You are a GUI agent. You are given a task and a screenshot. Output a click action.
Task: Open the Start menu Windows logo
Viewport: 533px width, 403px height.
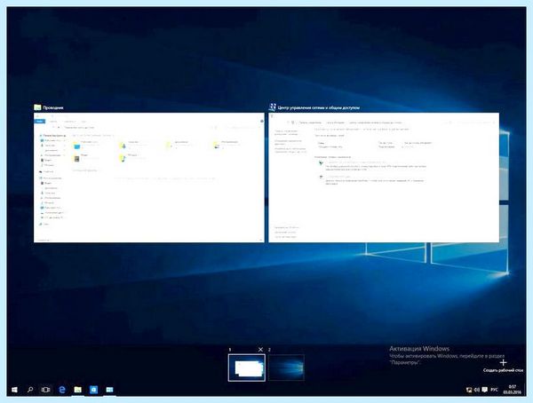[14, 390]
